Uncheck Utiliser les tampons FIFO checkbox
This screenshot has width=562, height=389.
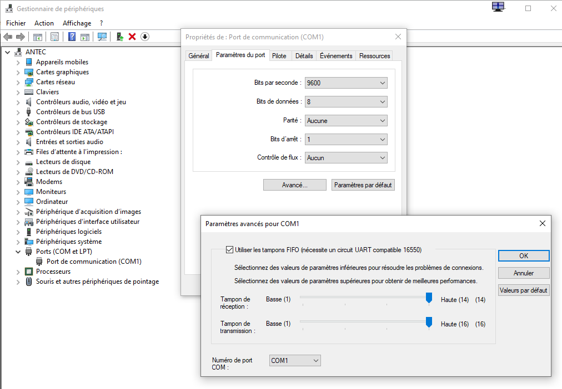coord(229,249)
